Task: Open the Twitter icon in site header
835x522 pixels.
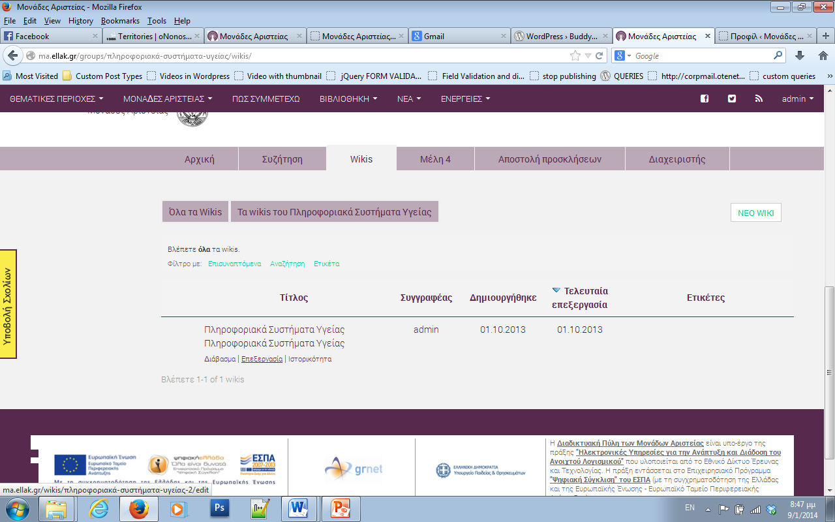Action: pos(732,99)
